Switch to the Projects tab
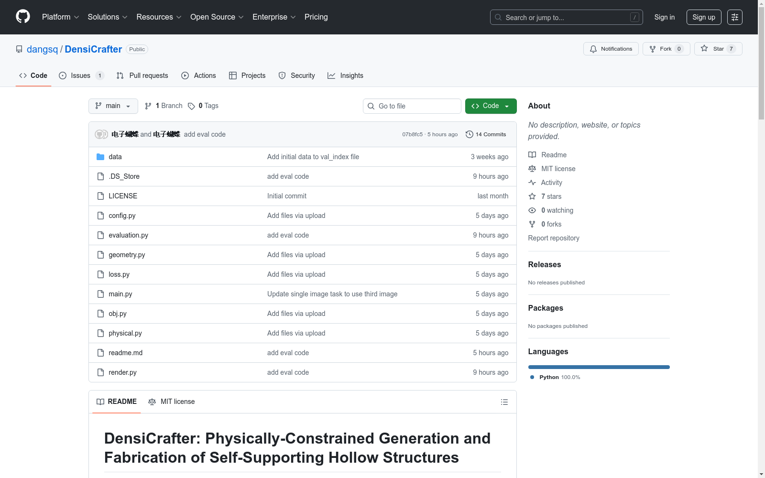 tap(247, 76)
